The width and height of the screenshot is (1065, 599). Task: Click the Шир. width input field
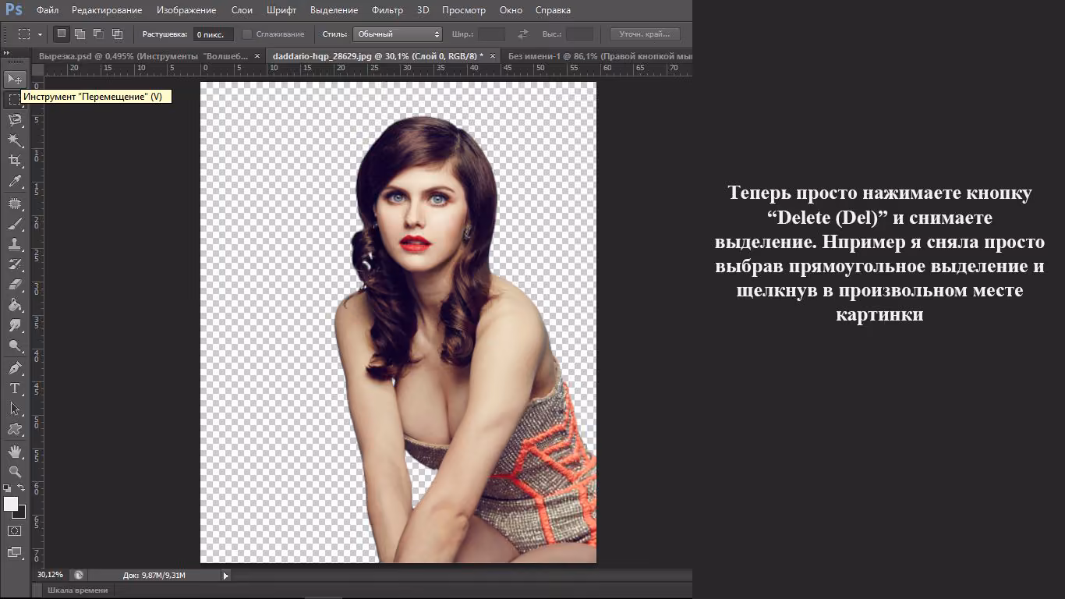[492, 34]
